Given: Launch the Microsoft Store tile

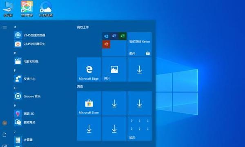Looking at the screenshot, I should [x=89, y=103].
